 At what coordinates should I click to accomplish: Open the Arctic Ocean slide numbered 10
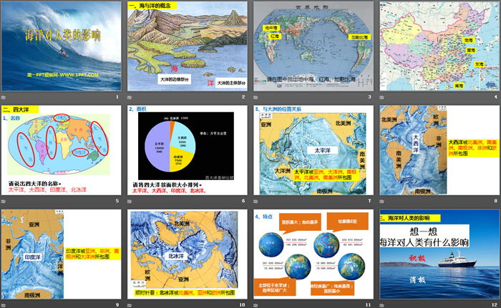pyautogui.click(x=187, y=254)
